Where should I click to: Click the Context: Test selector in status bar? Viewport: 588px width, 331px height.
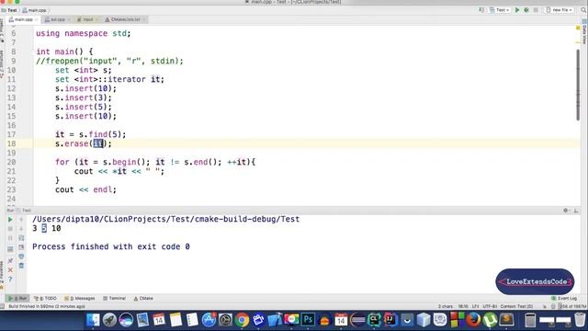click(x=516, y=306)
